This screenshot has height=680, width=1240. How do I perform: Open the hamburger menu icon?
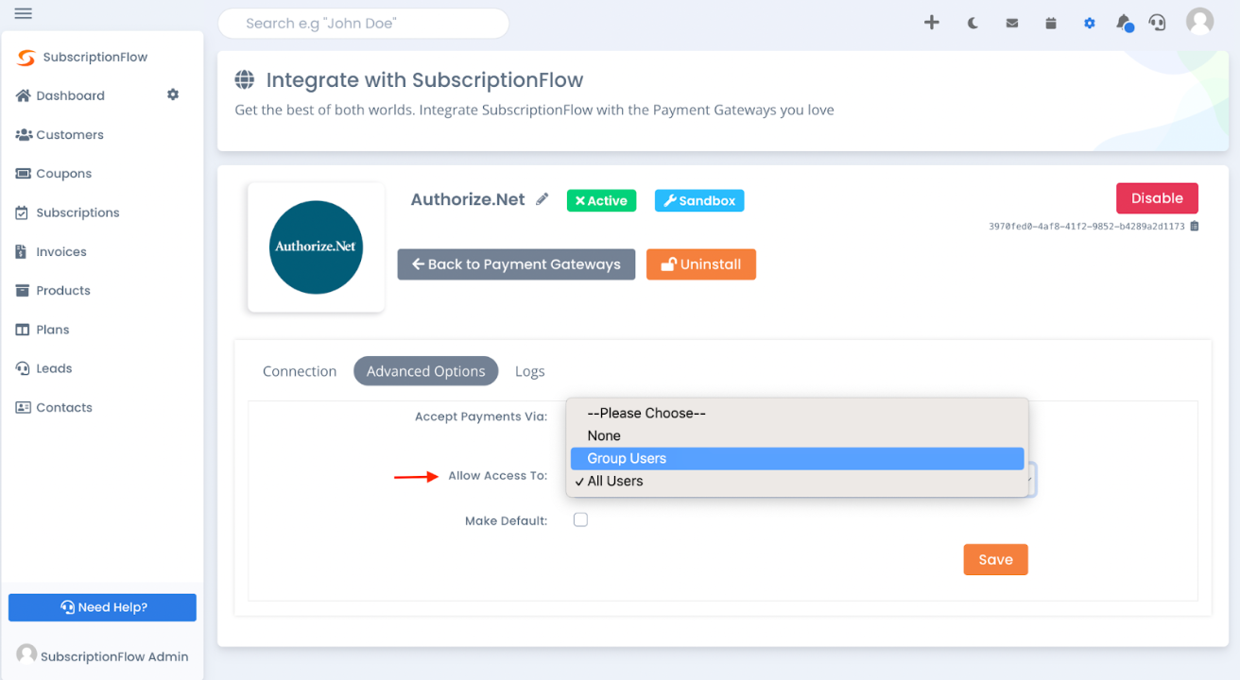tap(24, 13)
